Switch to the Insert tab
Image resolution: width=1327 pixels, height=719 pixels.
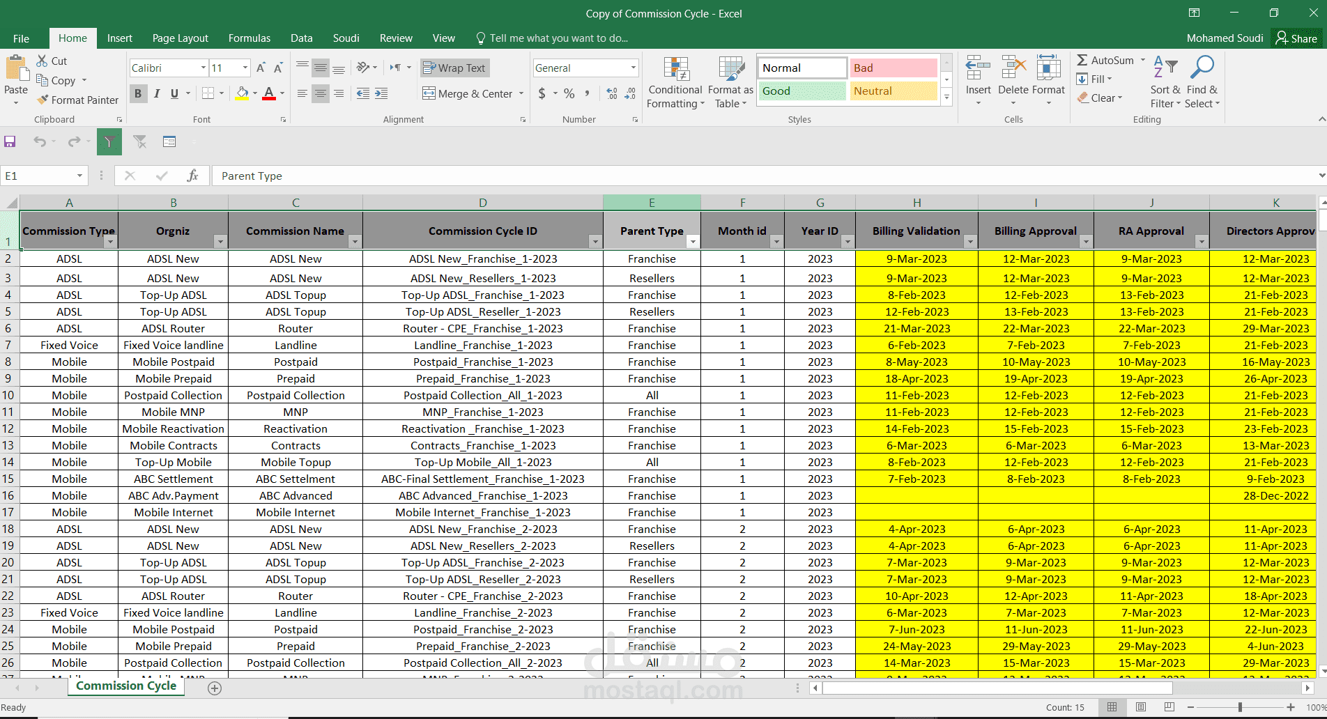point(120,38)
